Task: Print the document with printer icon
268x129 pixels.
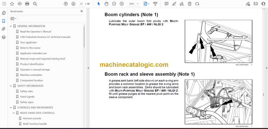Action: click(x=27, y=4)
